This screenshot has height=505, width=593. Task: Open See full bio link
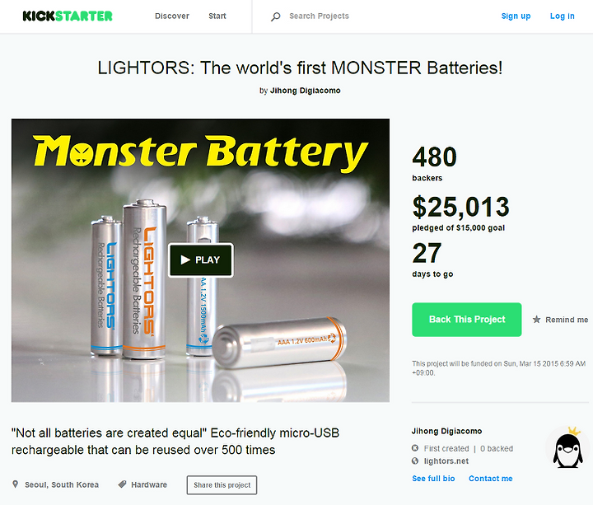coord(433,479)
